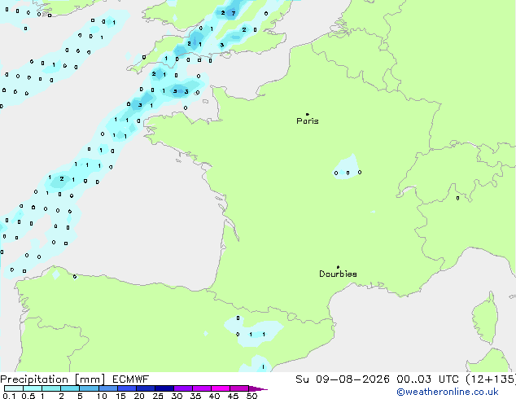Click the Paris city label
Viewport: 516px width, 399px height.
click(x=308, y=121)
